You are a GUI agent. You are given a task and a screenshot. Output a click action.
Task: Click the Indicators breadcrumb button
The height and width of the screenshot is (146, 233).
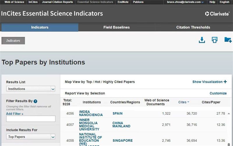pyautogui.click(x=13, y=41)
